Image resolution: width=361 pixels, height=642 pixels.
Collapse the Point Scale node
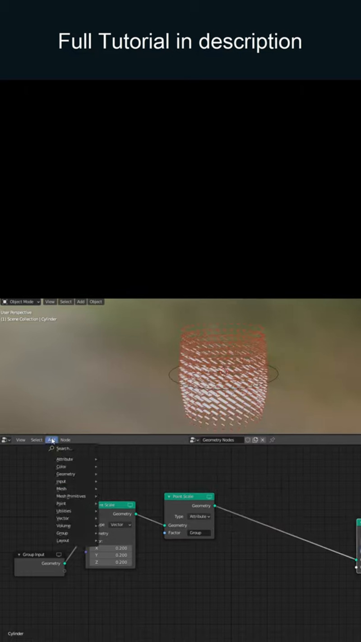169,497
